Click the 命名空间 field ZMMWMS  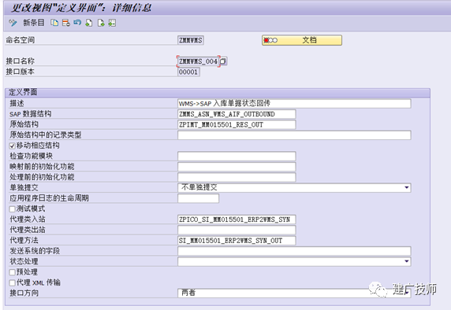(190, 40)
